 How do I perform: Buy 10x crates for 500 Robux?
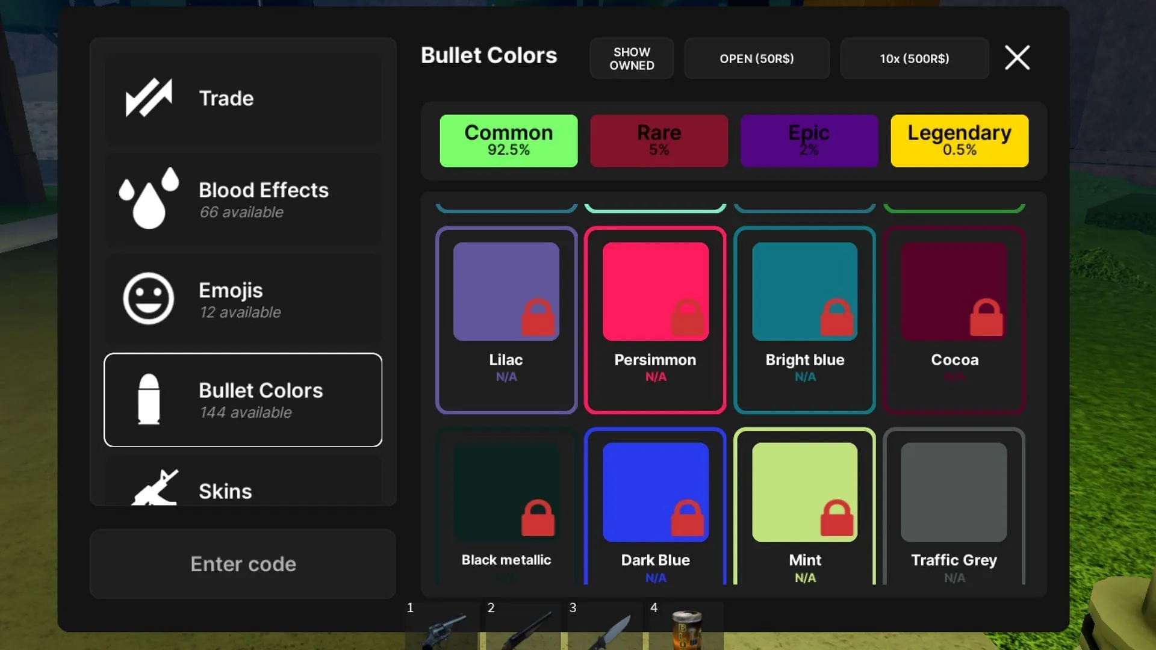pos(914,58)
